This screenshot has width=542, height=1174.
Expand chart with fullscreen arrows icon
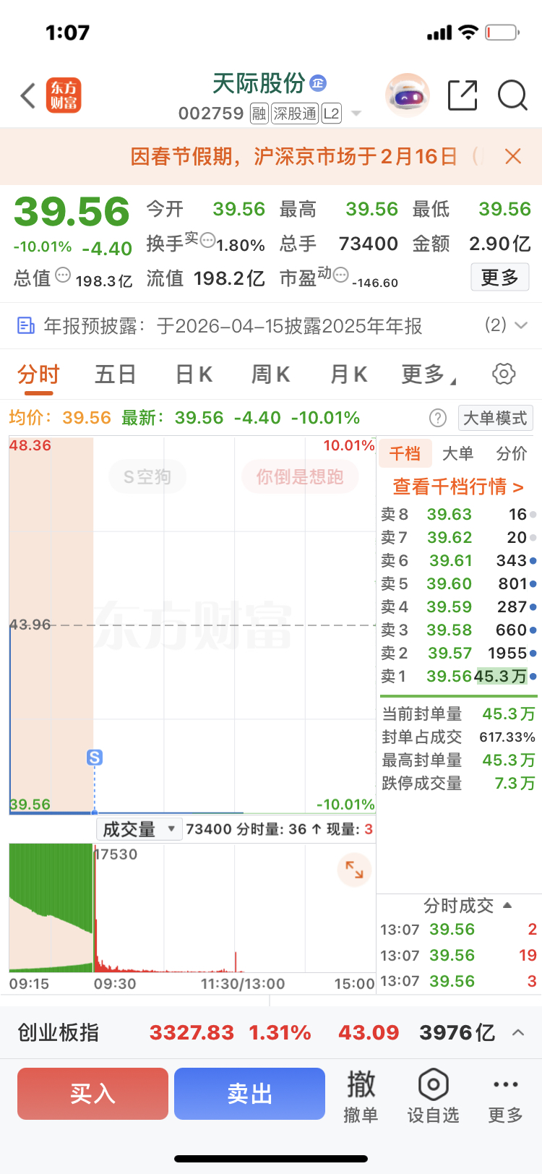point(354,870)
